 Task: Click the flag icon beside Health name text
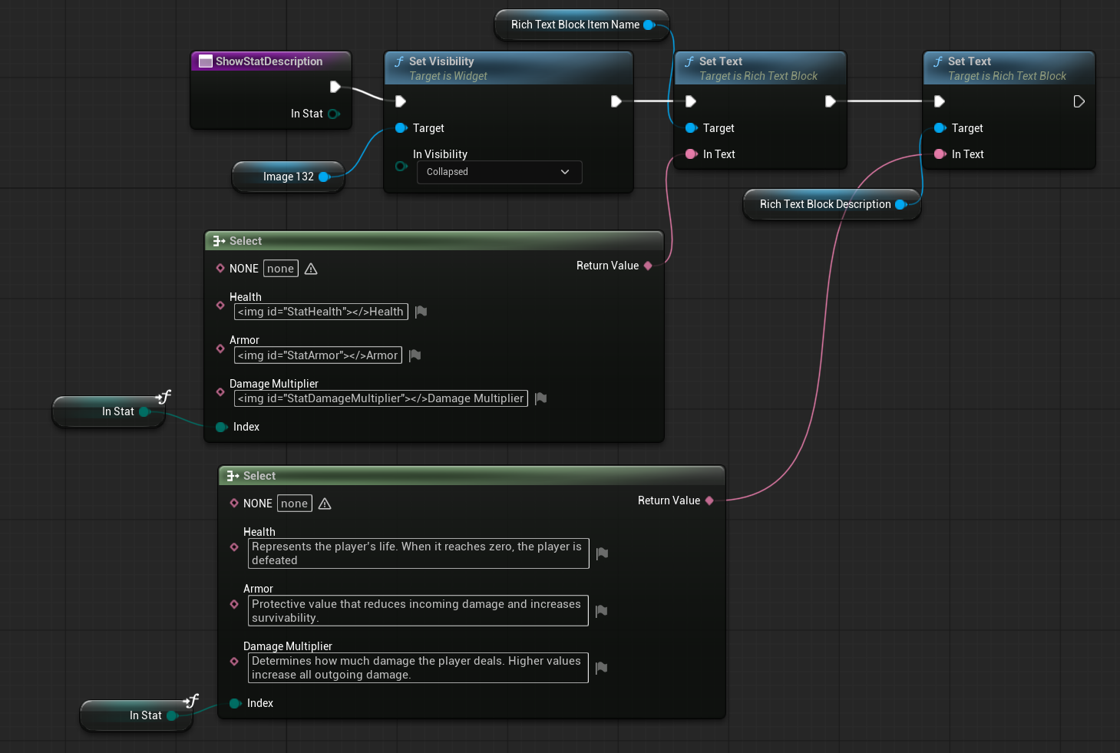click(x=421, y=312)
